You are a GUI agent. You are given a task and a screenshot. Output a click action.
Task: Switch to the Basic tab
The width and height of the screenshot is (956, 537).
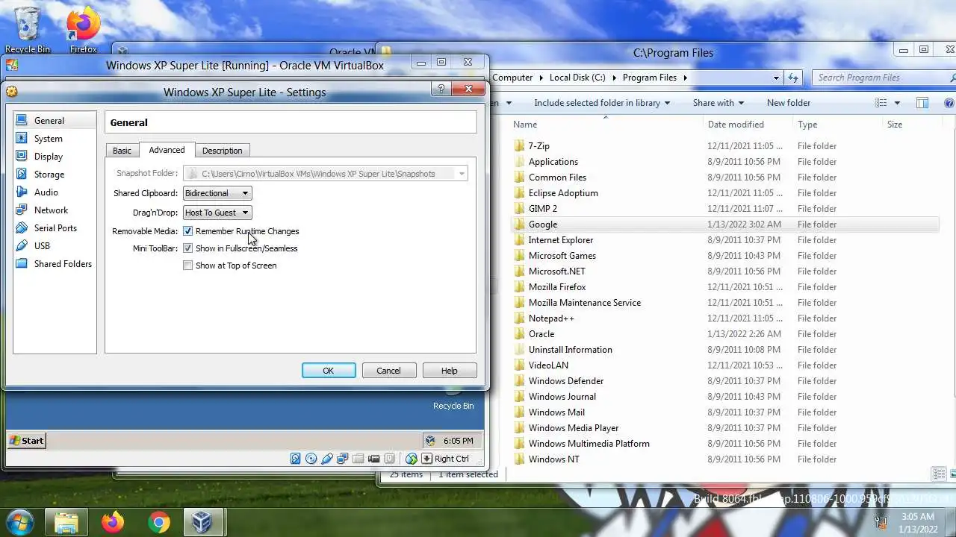122,151
